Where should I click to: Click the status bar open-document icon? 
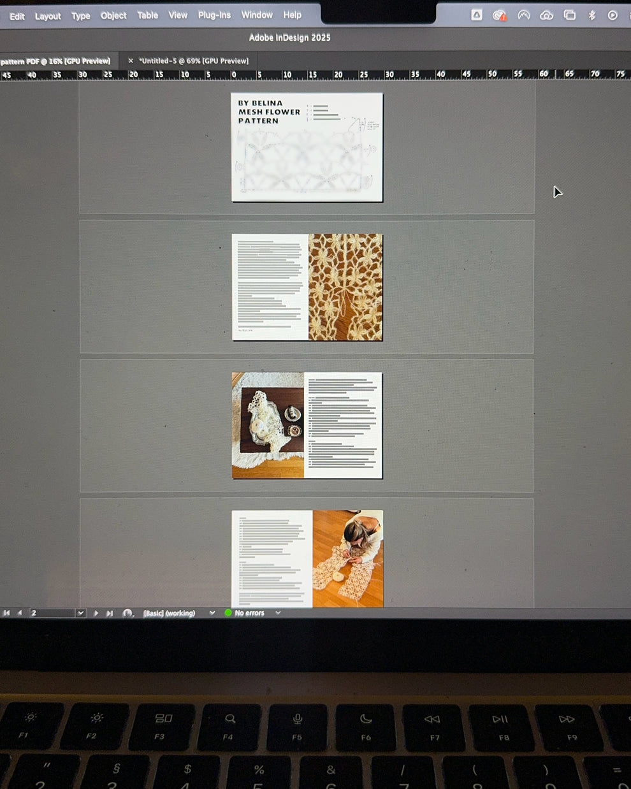click(x=128, y=613)
